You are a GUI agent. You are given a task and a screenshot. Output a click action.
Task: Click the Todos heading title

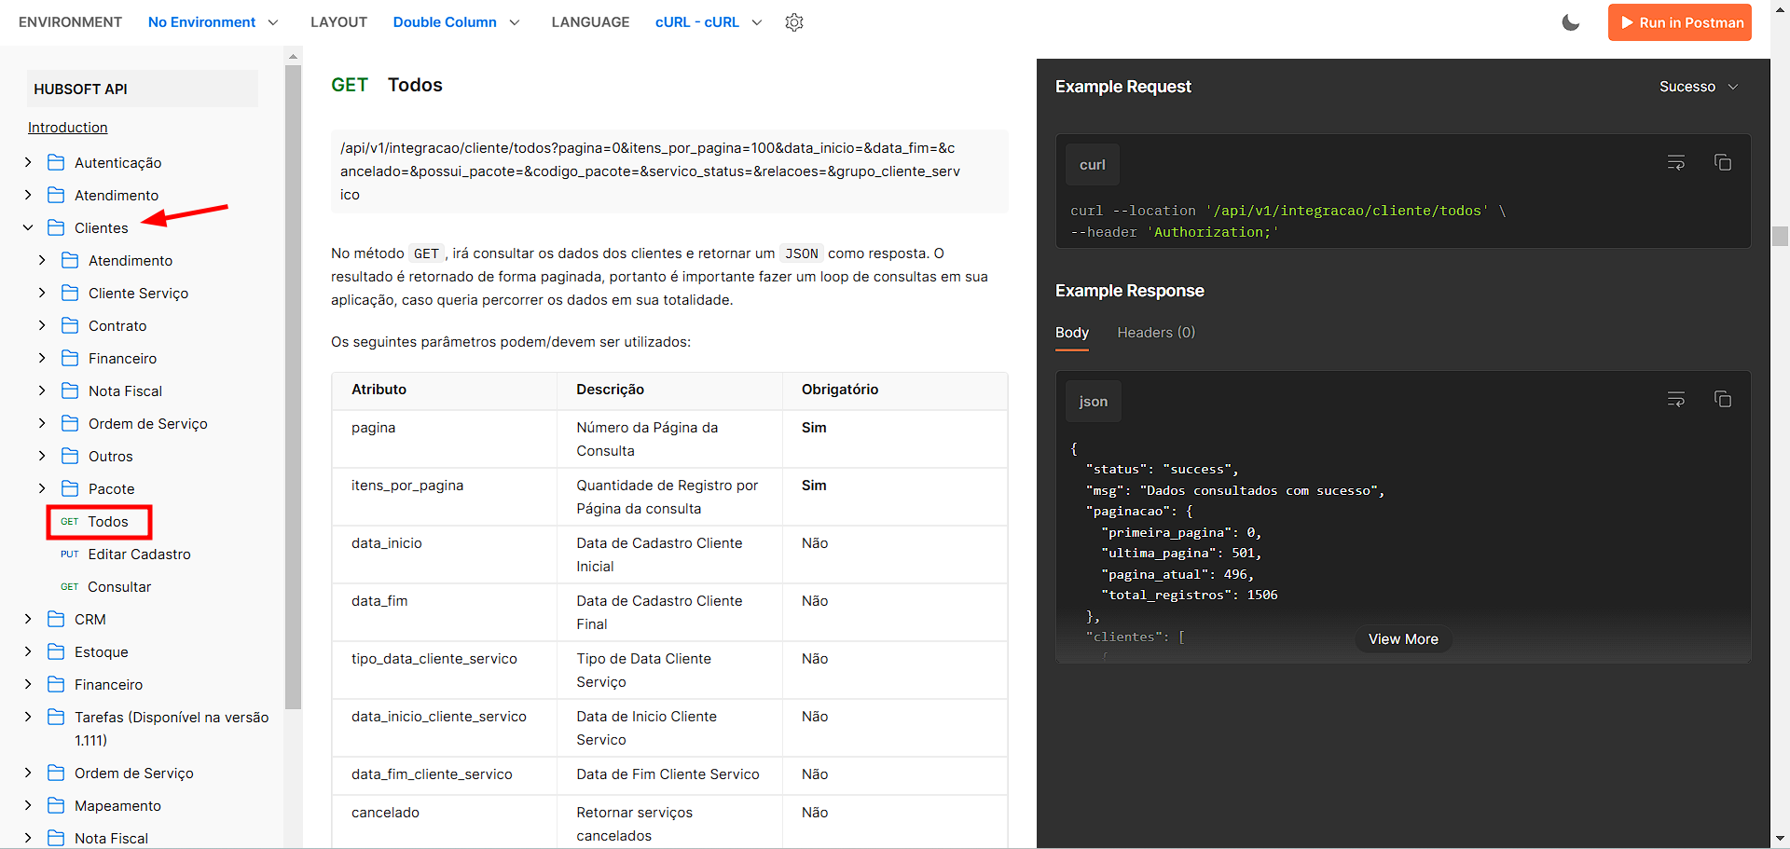415,85
